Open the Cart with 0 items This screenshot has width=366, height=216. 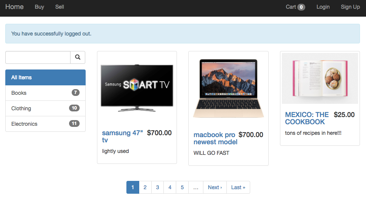(295, 7)
